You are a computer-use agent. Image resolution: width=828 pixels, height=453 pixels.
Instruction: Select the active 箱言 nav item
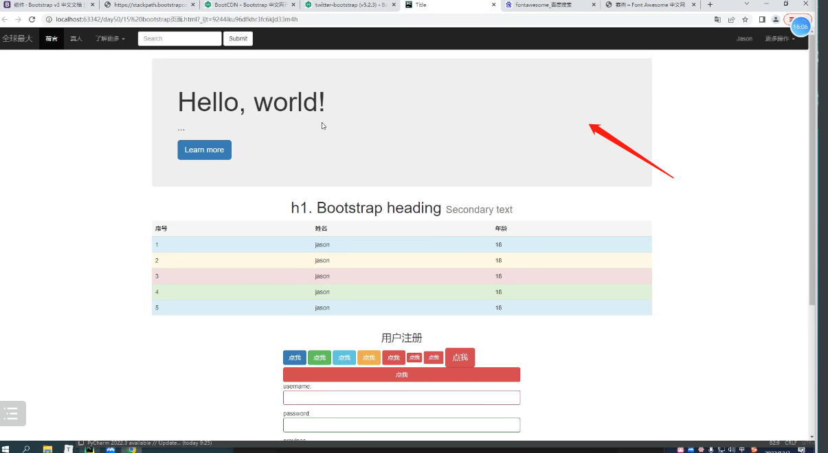(x=52, y=38)
